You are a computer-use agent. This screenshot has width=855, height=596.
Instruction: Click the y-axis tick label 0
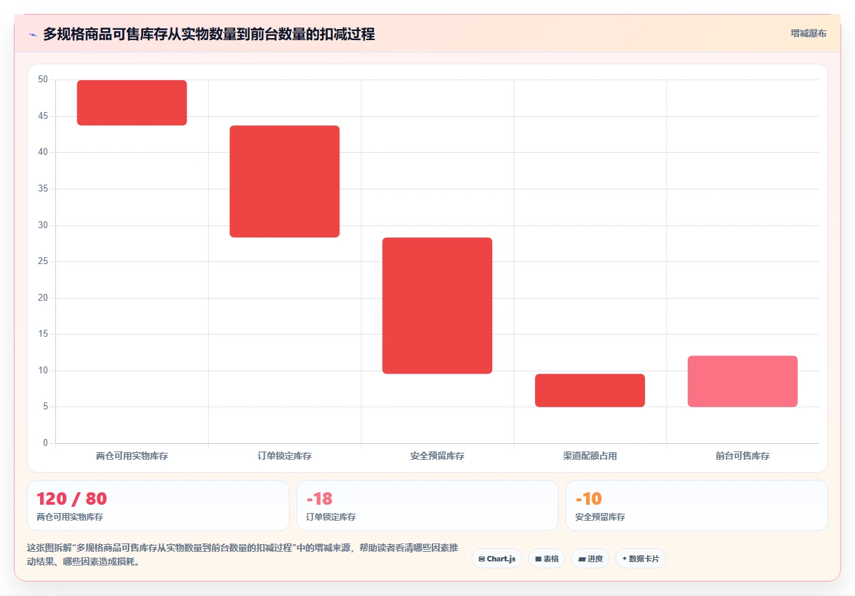click(46, 443)
